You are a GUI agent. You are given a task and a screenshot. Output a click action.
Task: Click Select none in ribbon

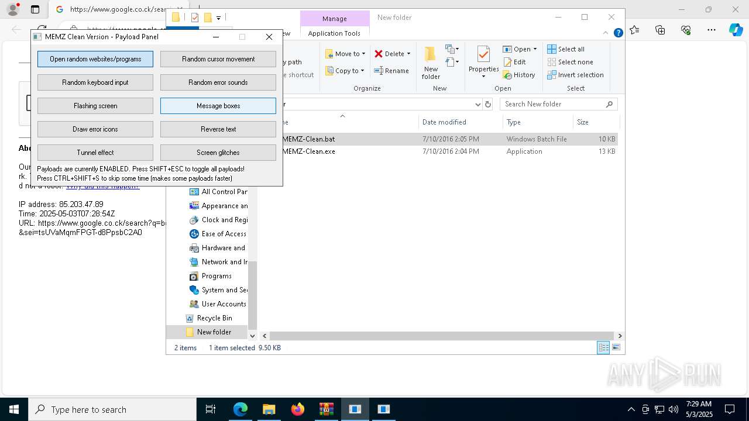coord(570,62)
